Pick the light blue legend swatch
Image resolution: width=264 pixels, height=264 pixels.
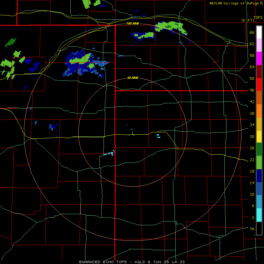(259, 202)
